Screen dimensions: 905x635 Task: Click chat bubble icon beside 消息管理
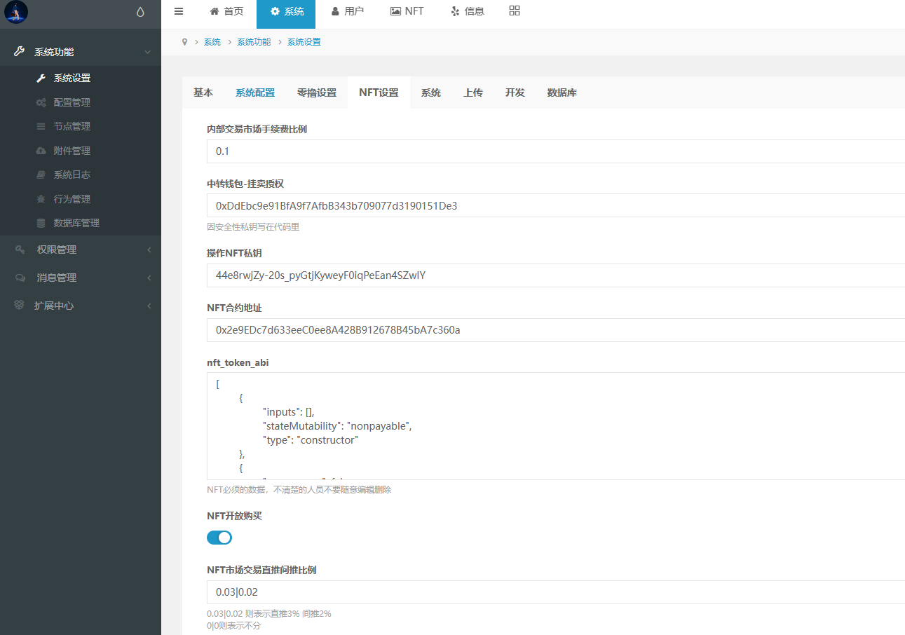20,278
